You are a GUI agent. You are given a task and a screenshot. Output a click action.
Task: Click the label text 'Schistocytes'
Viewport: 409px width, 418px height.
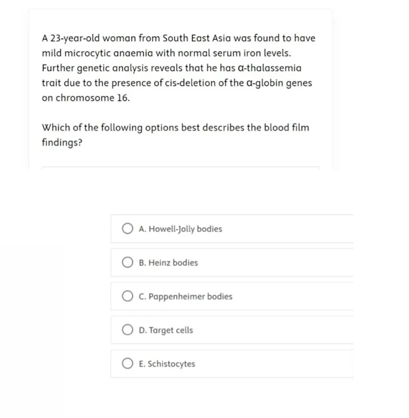[167, 364]
